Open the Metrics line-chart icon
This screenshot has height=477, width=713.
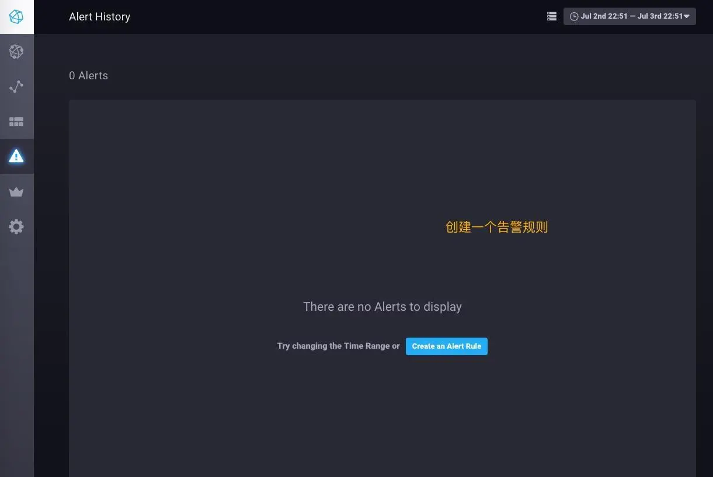(x=16, y=86)
